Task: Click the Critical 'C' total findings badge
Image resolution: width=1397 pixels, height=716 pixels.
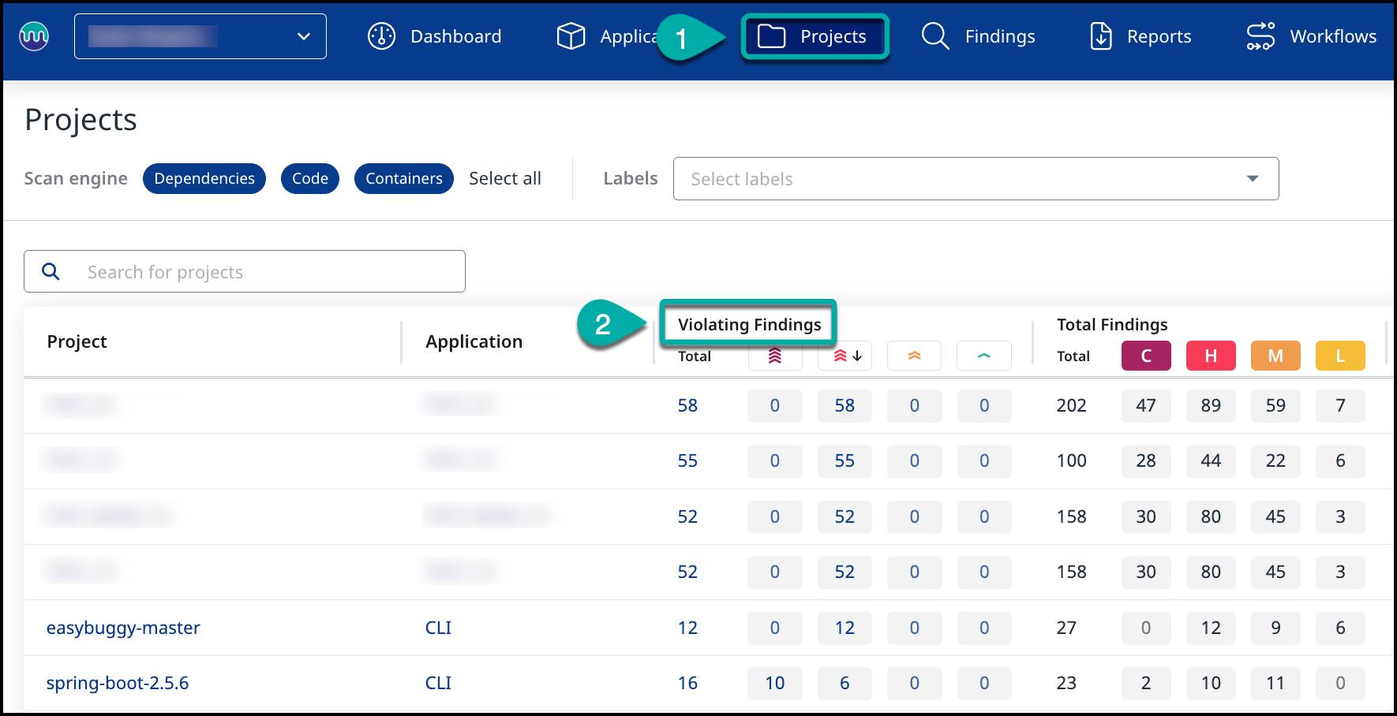Action: pos(1145,356)
